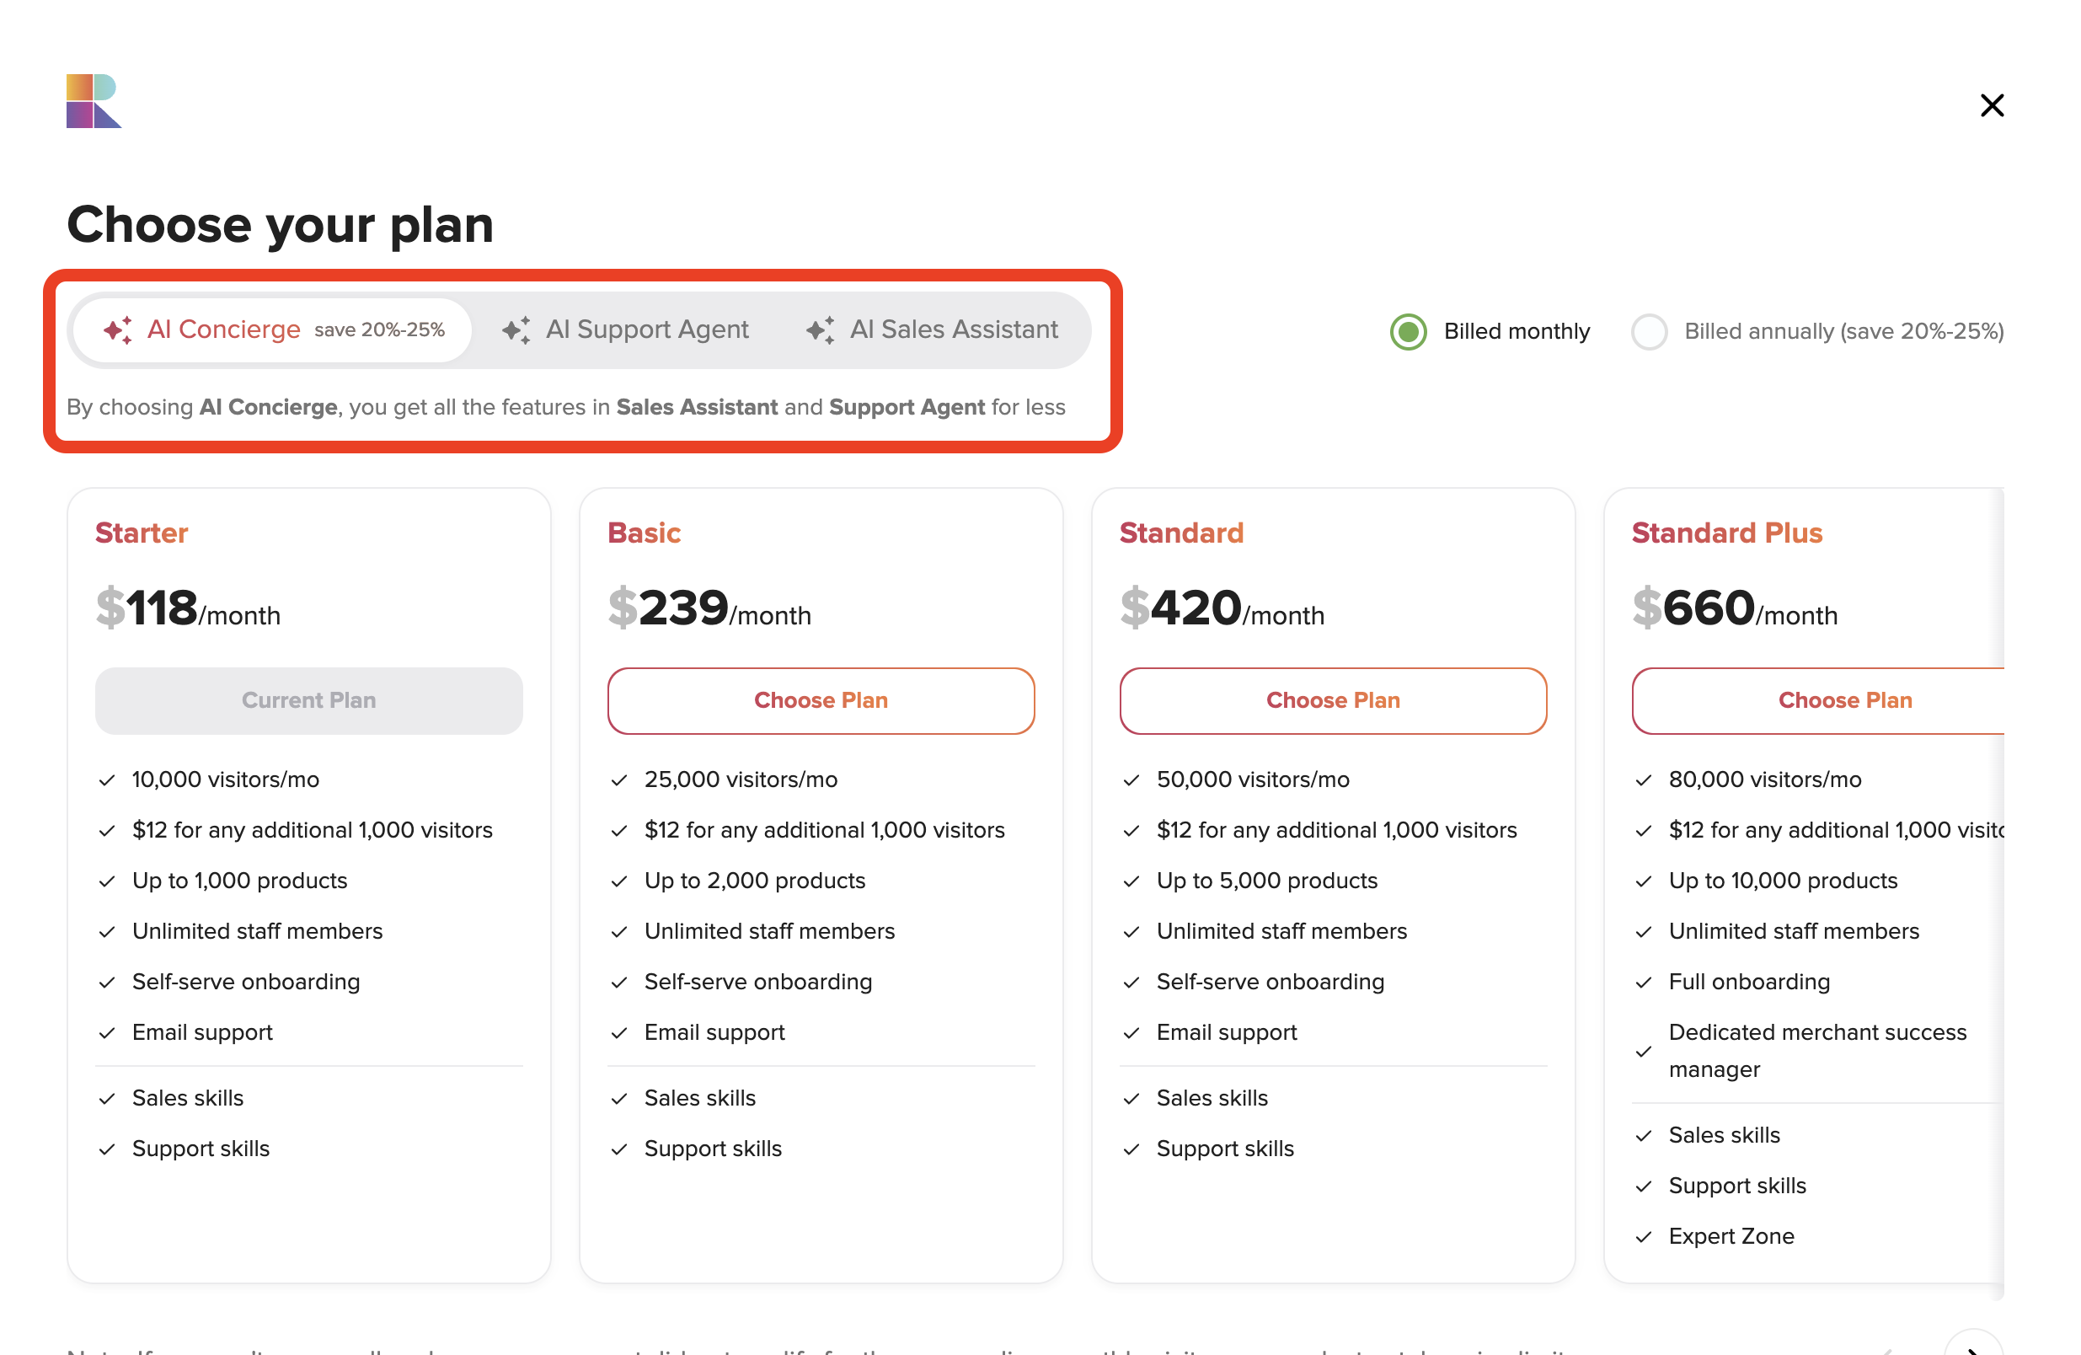
Task: Click the Billed annually (save 20%-25%) label
Action: point(1843,331)
